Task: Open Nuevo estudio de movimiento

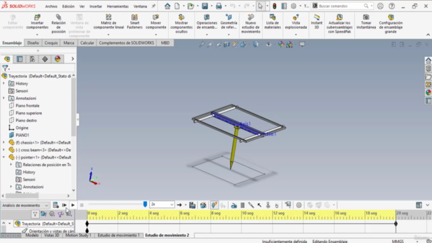Action: (250, 24)
